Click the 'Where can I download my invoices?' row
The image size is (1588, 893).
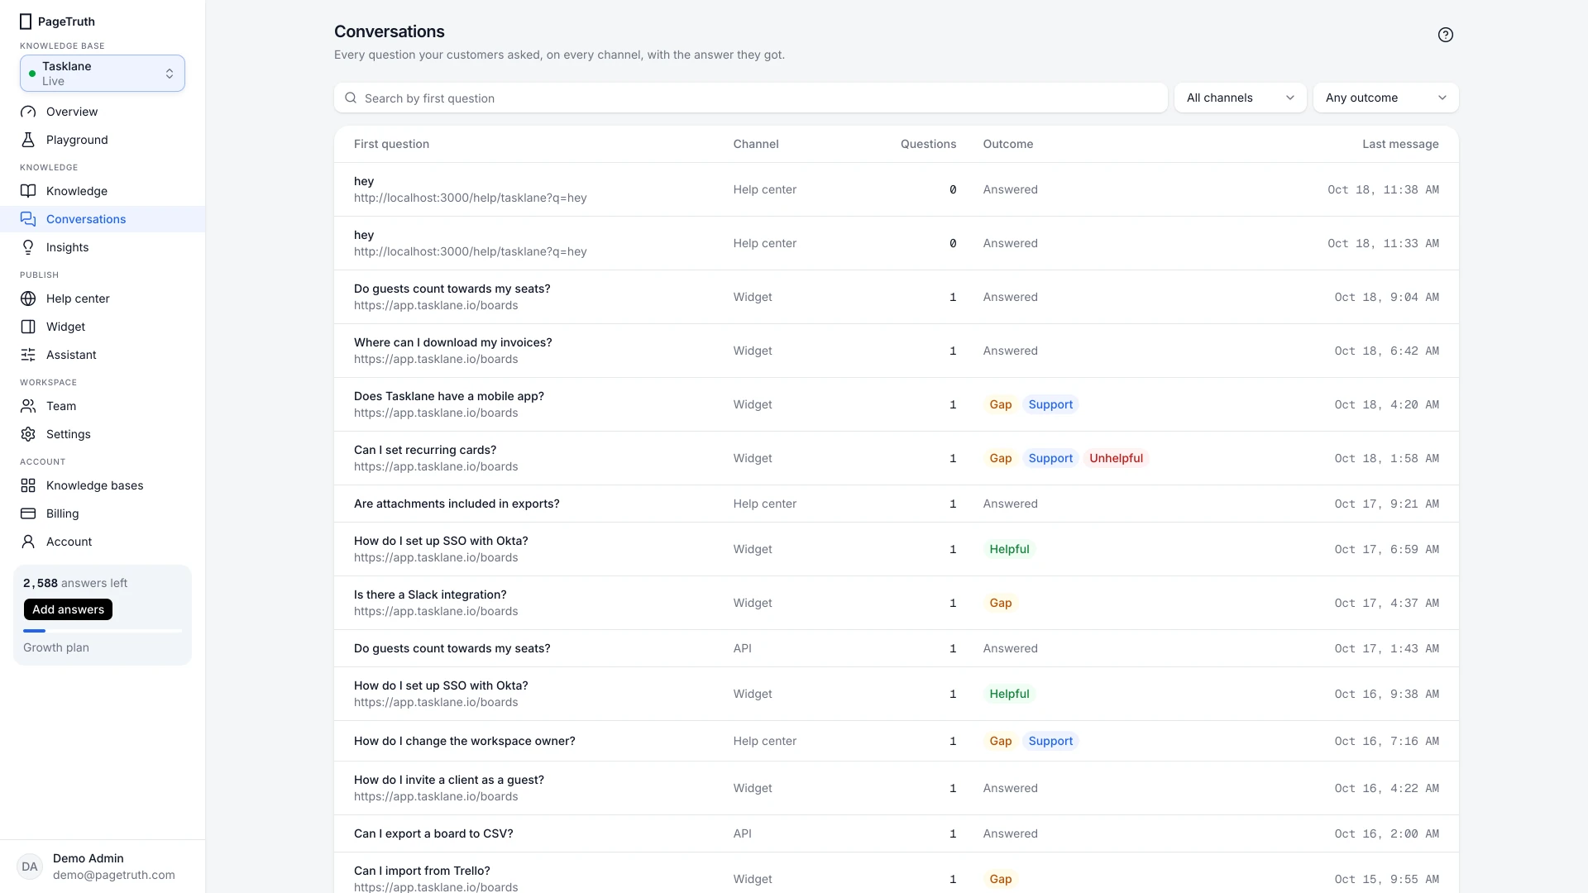click(x=896, y=351)
